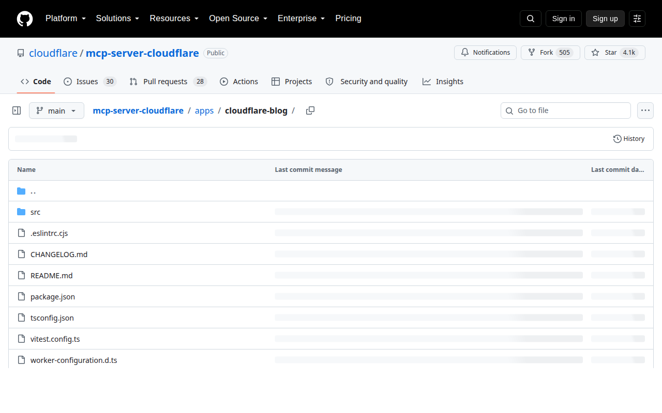Switch to the Security and quality tab
Viewport: 662px width, 413px height.
pos(367,82)
